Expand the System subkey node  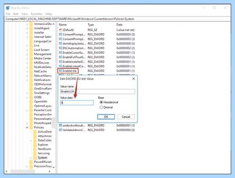pos(31,158)
